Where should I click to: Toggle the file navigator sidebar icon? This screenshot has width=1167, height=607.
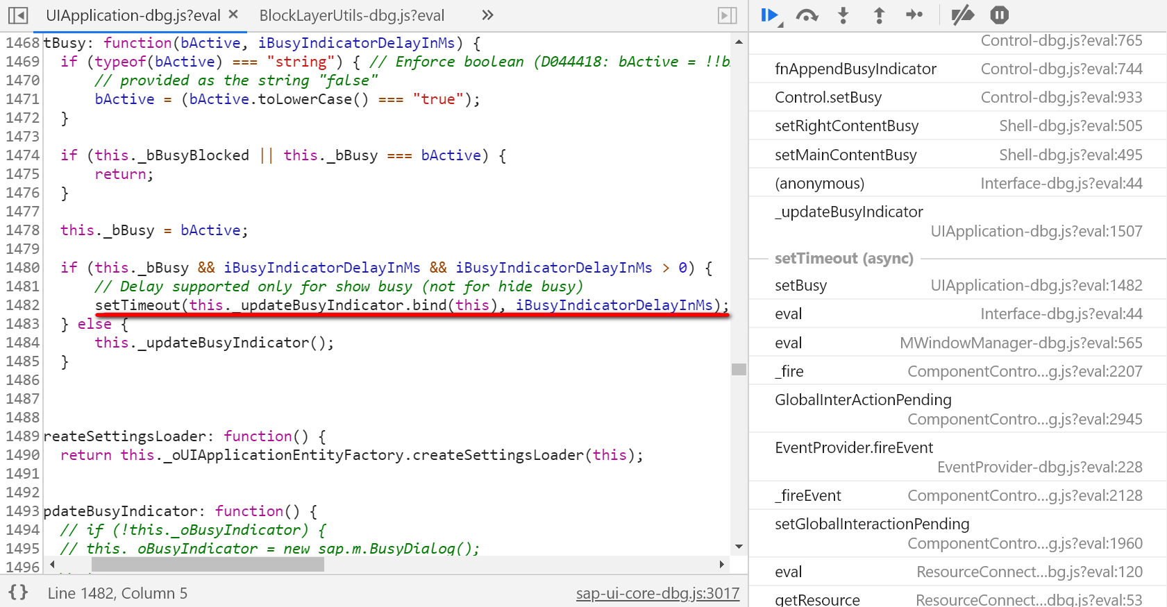tap(18, 15)
